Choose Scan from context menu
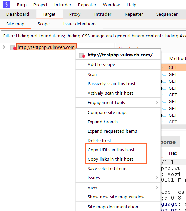Image resolution: width=186 pixels, height=211 pixels. 118,75
